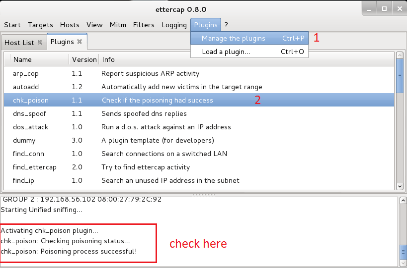This screenshot has width=407, height=268.
Task: Choose Load a plugin... entry
Action: [249, 52]
